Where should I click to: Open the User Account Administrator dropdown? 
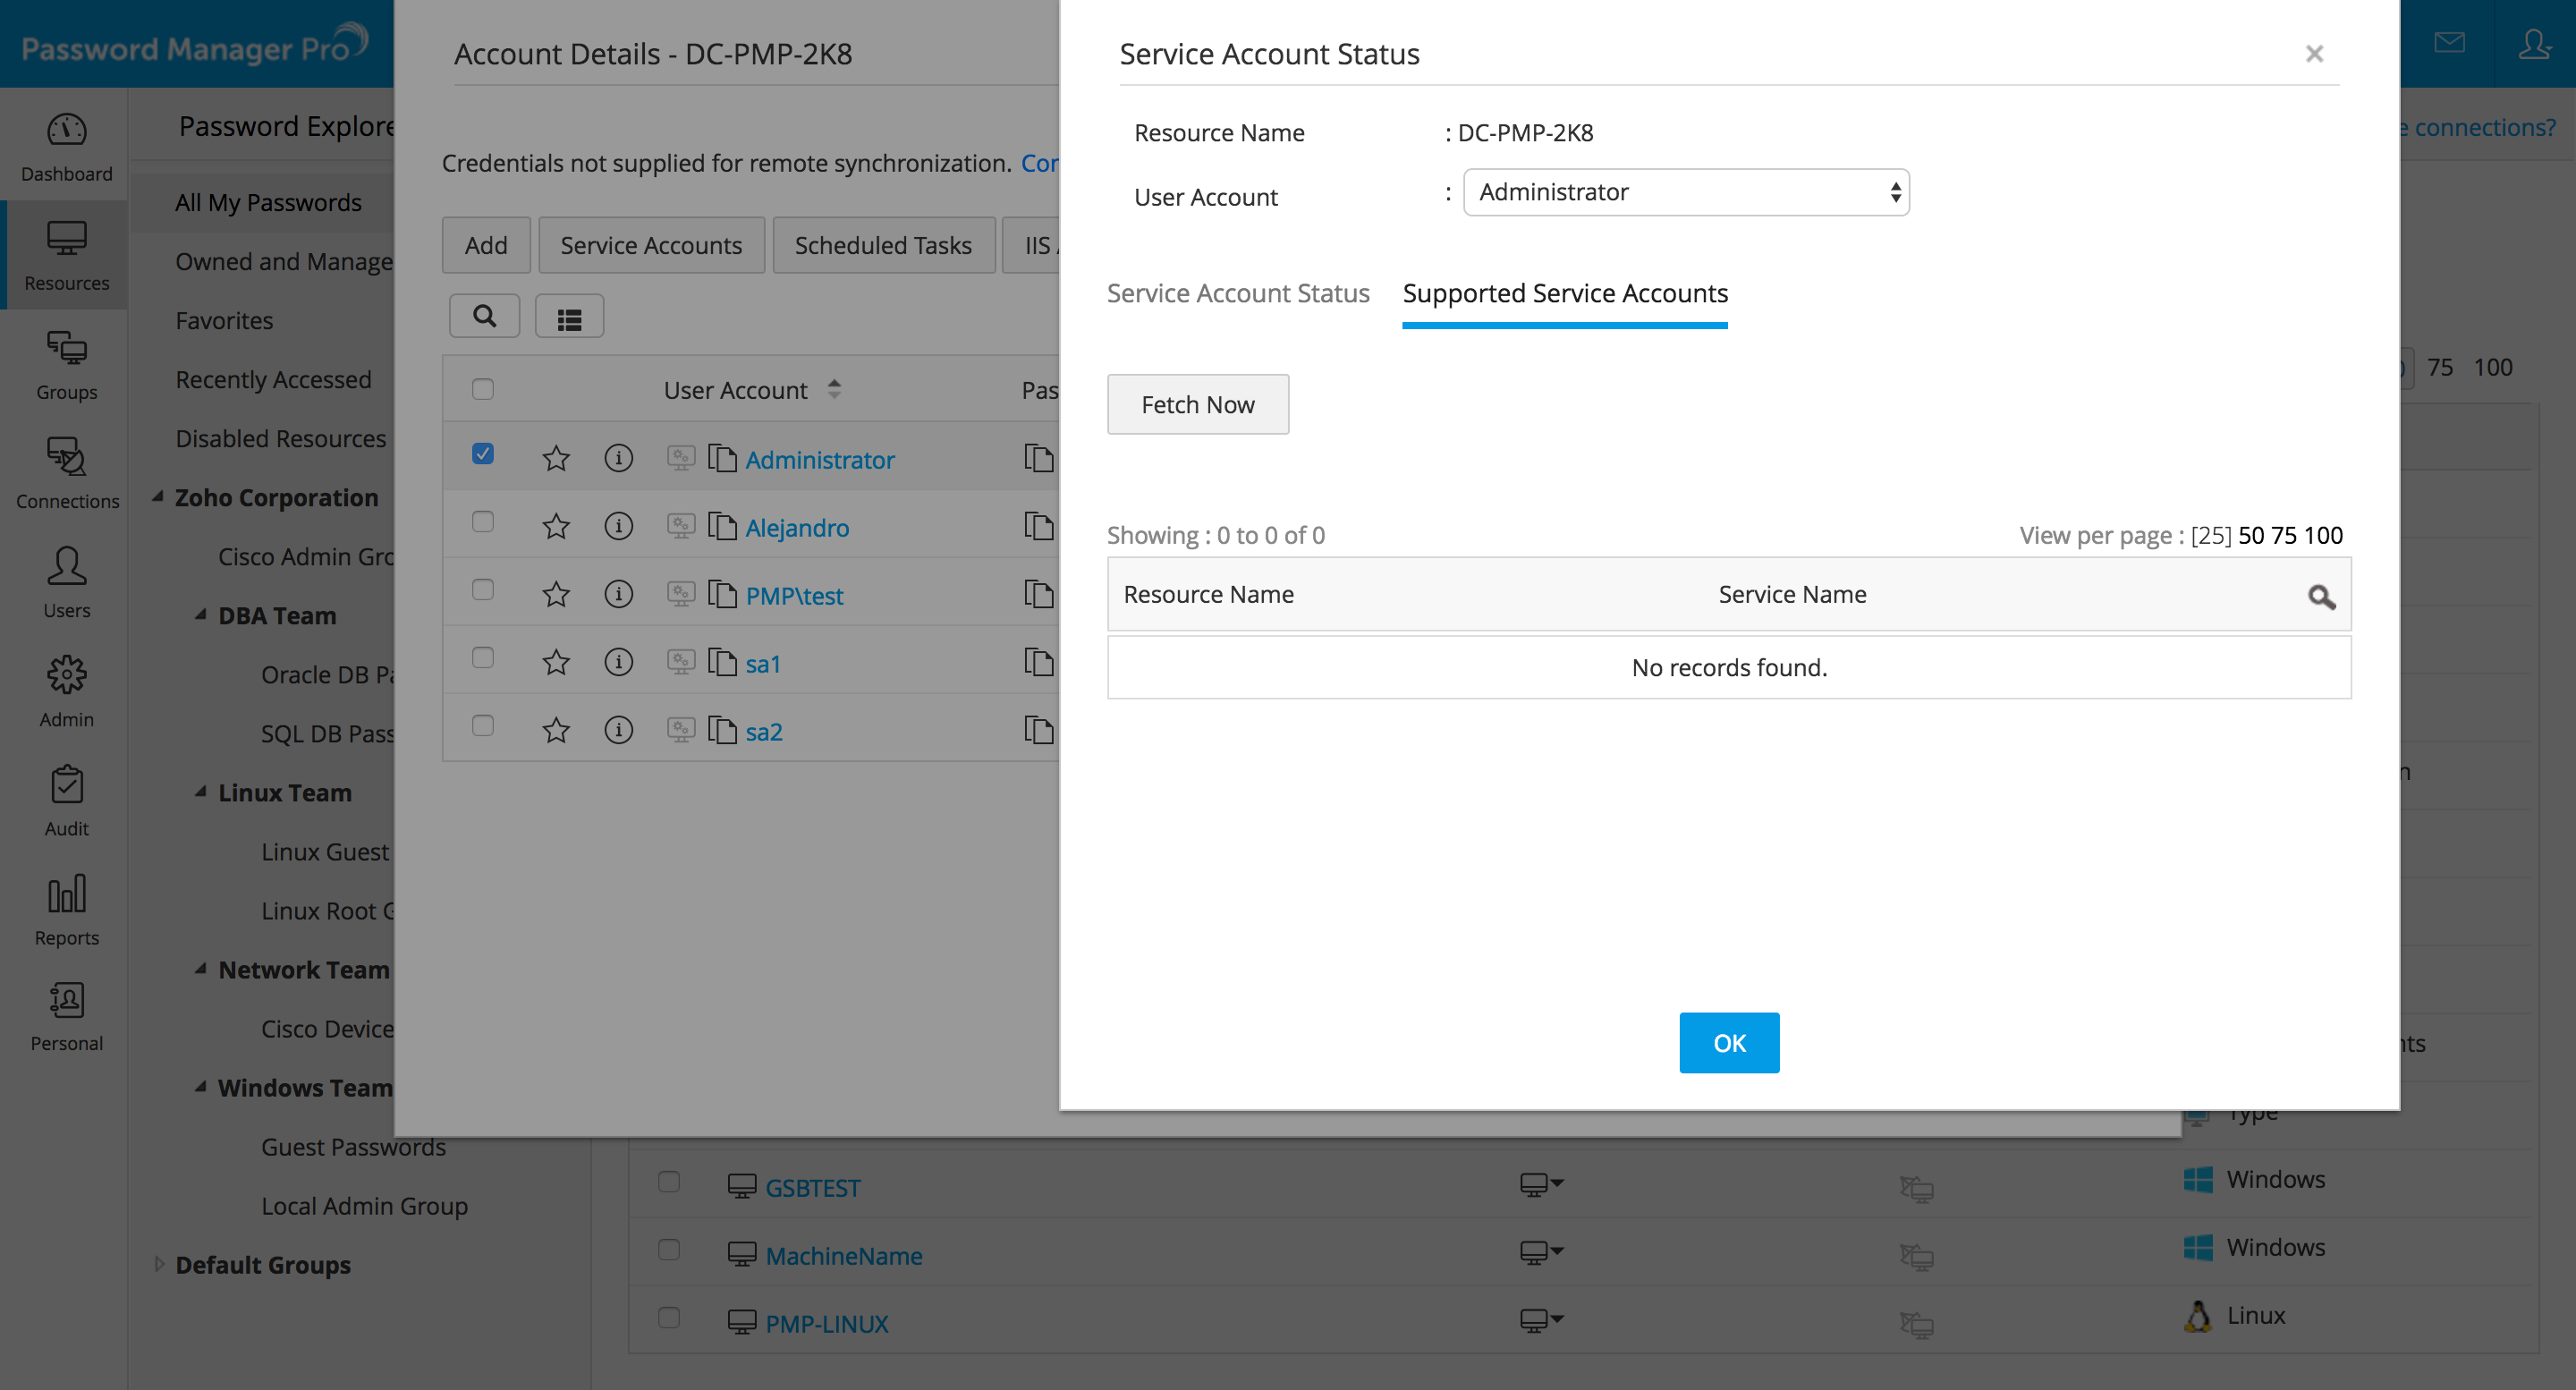coord(1686,192)
